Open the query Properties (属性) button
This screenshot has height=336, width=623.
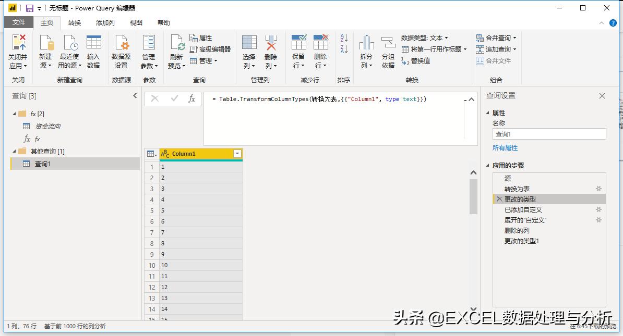click(201, 38)
